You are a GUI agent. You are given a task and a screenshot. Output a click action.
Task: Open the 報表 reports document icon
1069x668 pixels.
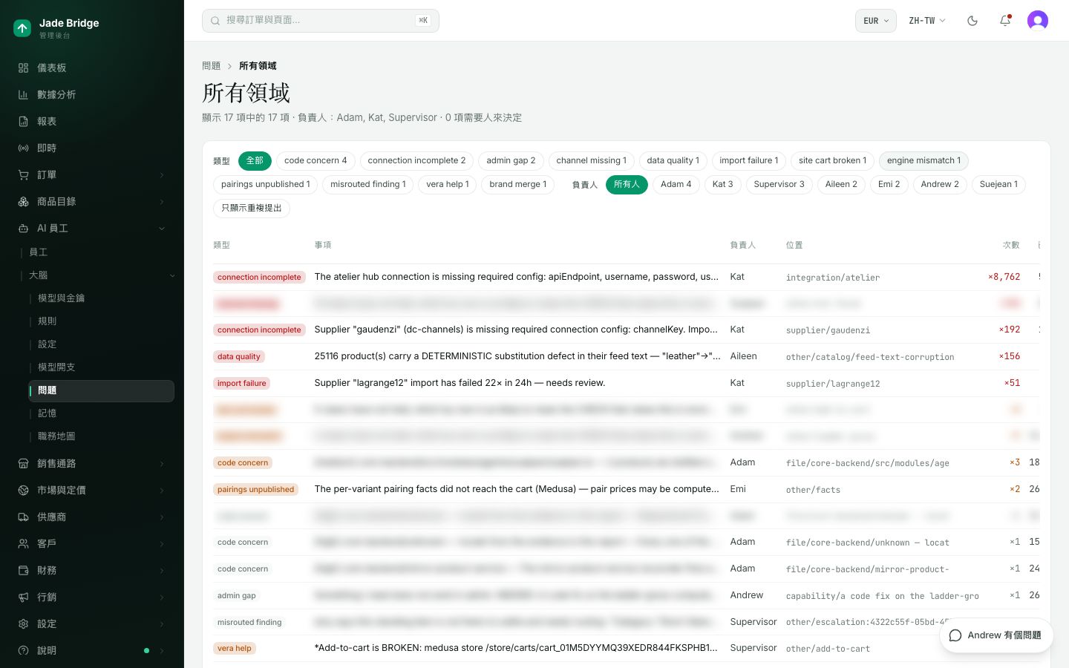(x=23, y=121)
